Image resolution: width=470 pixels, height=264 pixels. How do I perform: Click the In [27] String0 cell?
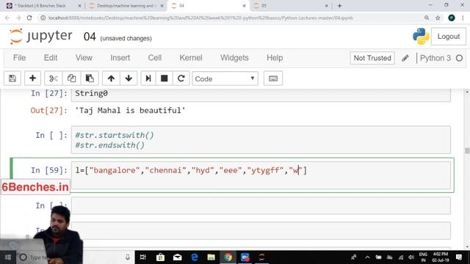point(261,95)
